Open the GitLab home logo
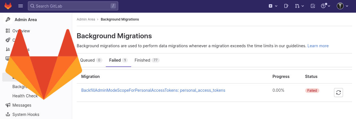This screenshot has width=356, height=119. tap(8, 6)
